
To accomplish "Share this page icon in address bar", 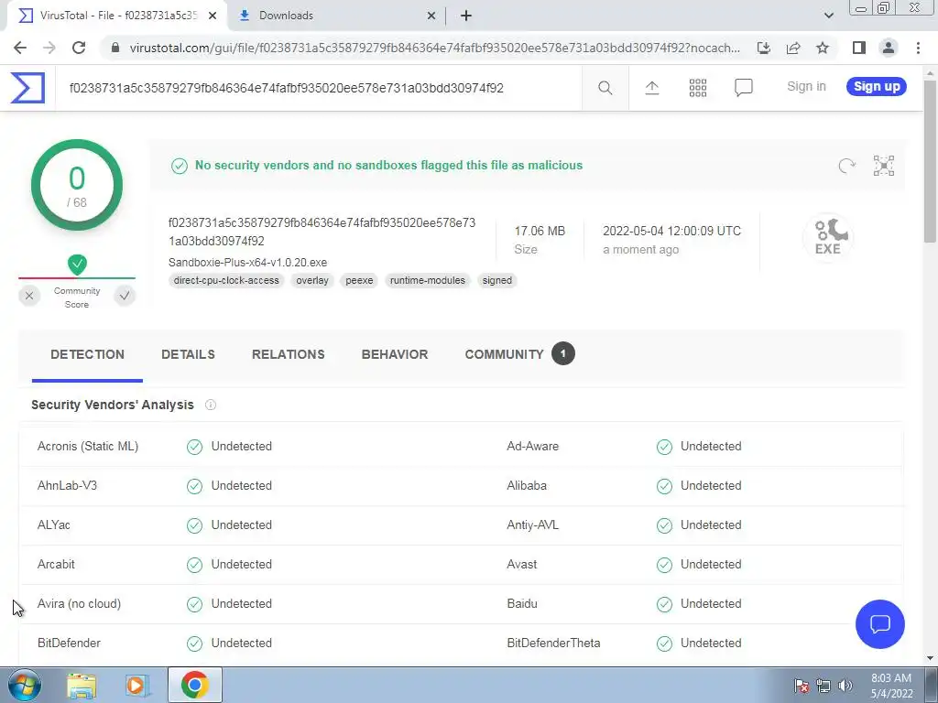I will coord(793,48).
